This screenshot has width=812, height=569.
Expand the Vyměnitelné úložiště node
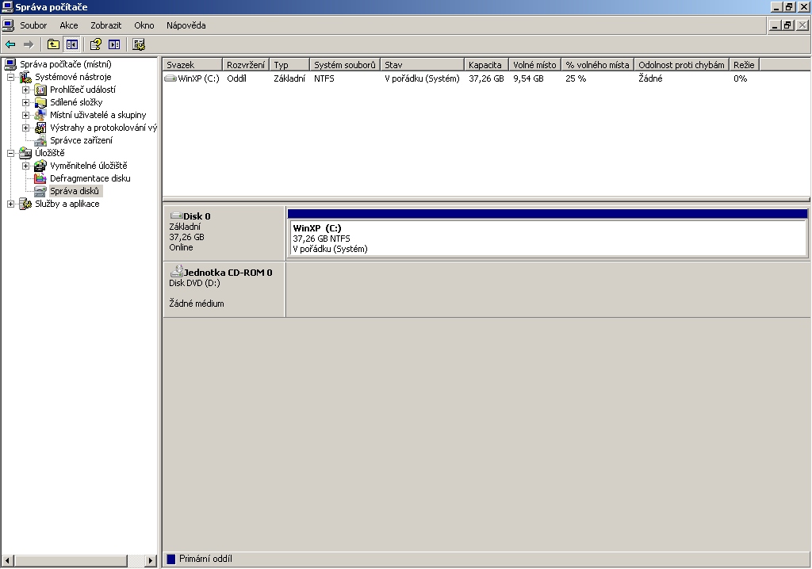25,166
